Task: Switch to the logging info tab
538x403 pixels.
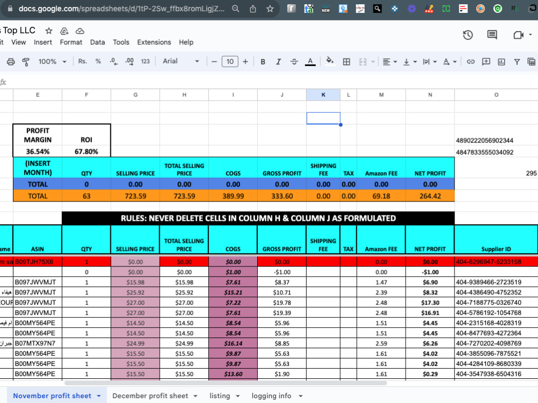Action: (271, 395)
